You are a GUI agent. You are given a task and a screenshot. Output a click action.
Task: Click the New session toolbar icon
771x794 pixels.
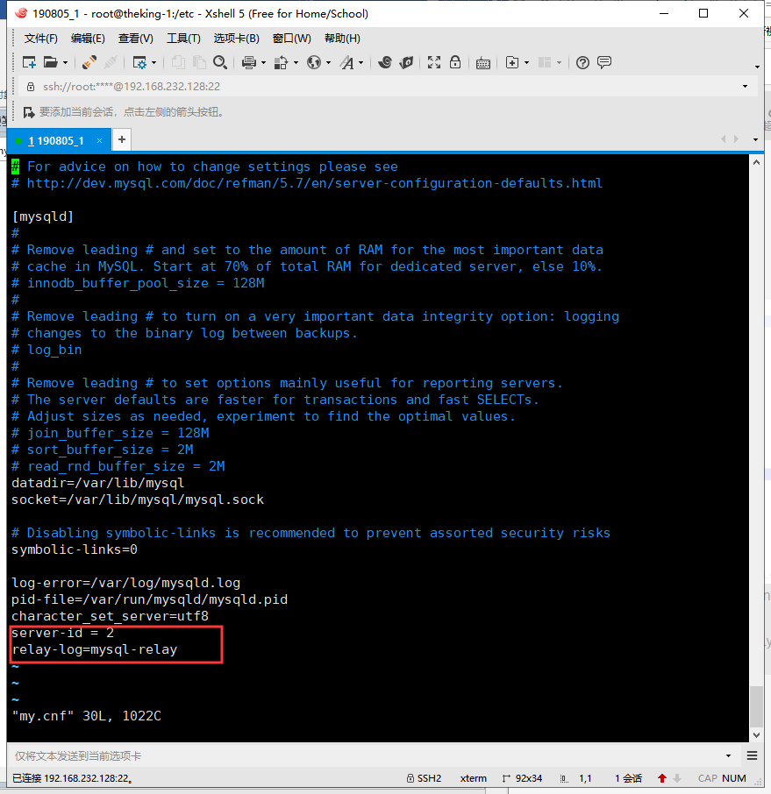(x=29, y=62)
